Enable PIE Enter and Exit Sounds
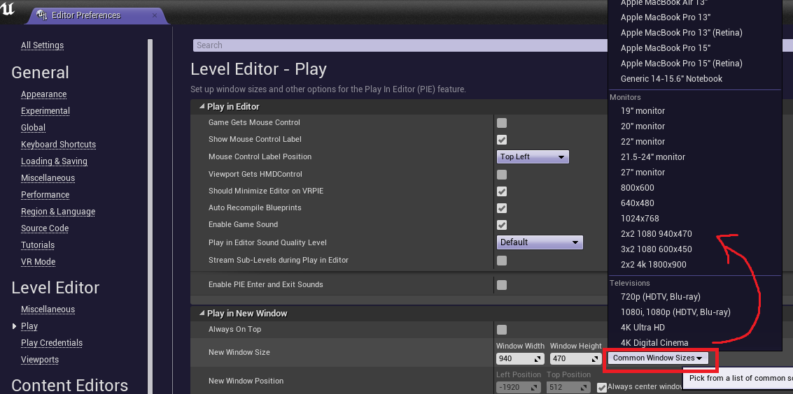This screenshot has width=793, height=394. 502,285
